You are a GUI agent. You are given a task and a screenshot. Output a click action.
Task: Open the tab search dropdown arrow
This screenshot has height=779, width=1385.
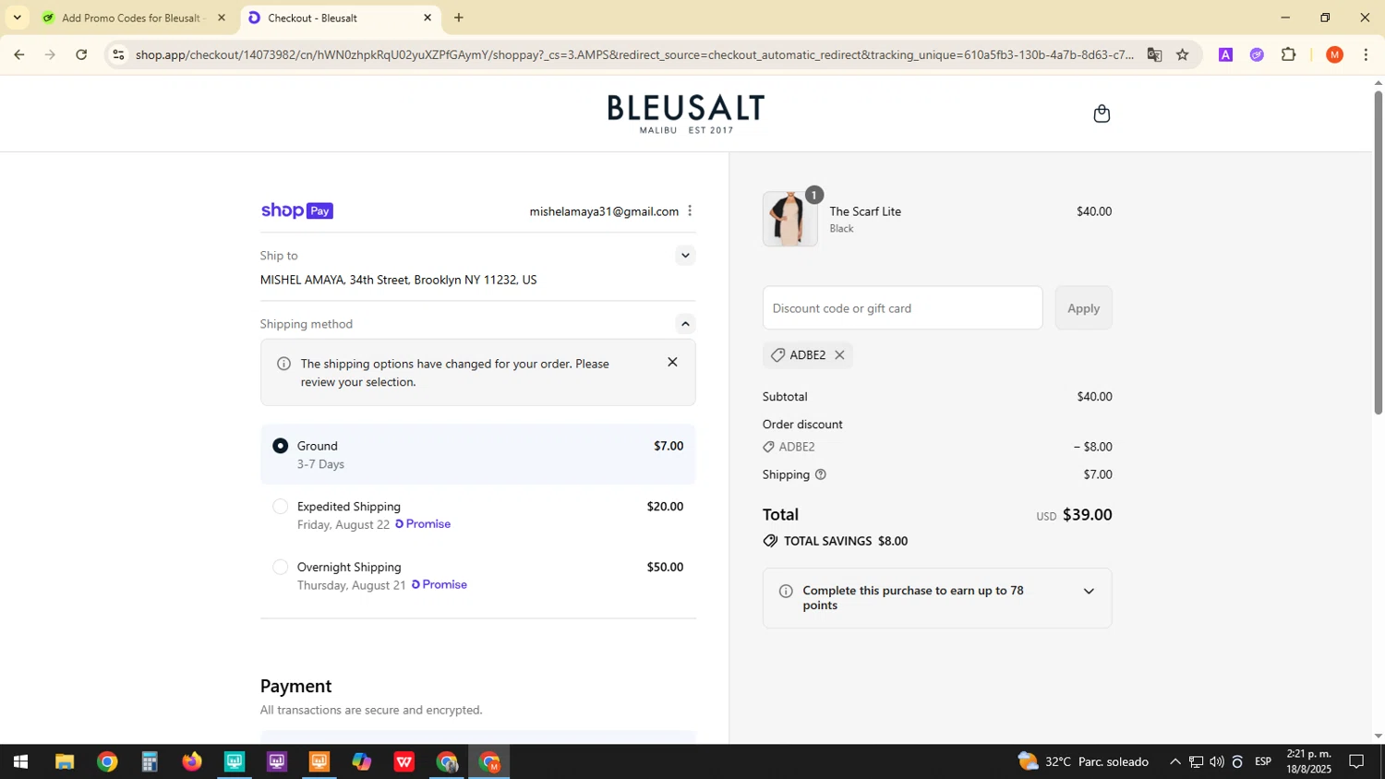(17, 18)
